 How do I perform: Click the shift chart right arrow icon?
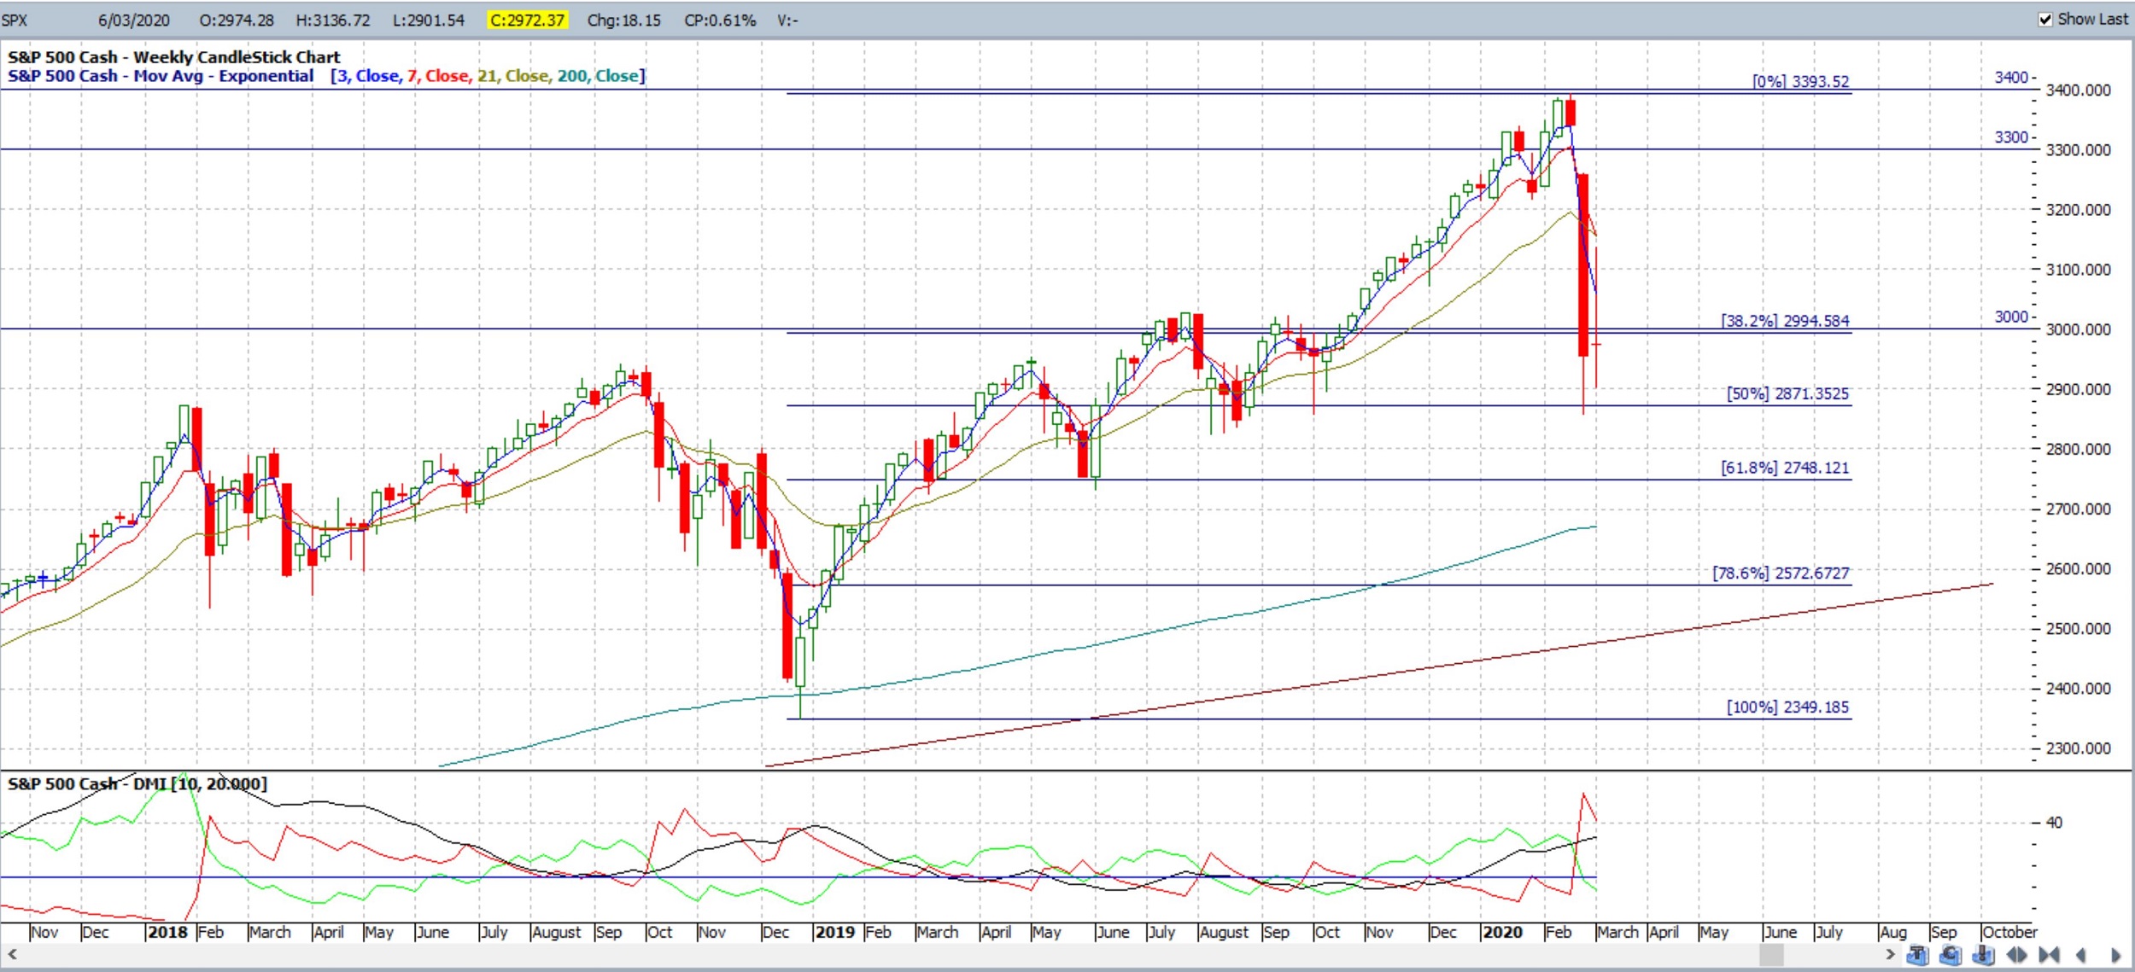(x=2116, y=955)
